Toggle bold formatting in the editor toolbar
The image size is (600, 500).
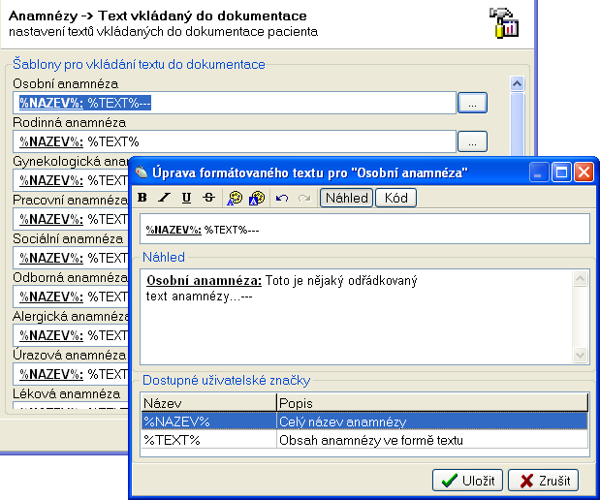[x=142, y=198]
